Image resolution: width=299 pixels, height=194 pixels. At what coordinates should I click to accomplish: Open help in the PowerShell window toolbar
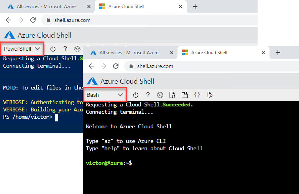[x=65, y=49]
